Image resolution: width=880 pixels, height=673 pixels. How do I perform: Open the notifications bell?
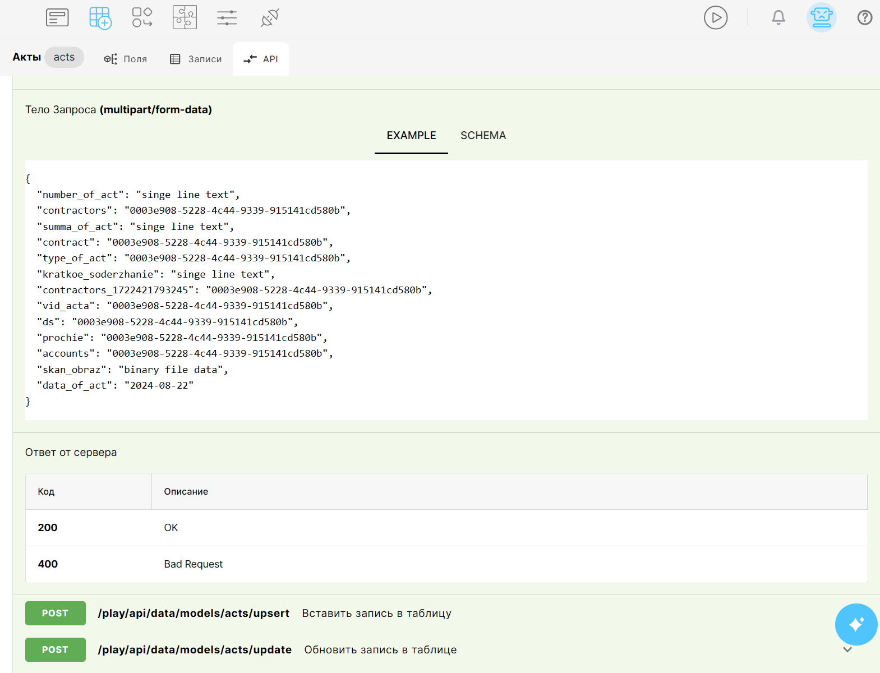click(x=778, y=18)
